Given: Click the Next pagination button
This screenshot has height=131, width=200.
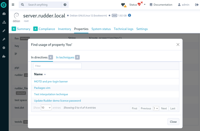Looking at the screenshot, I should [164, 108].
